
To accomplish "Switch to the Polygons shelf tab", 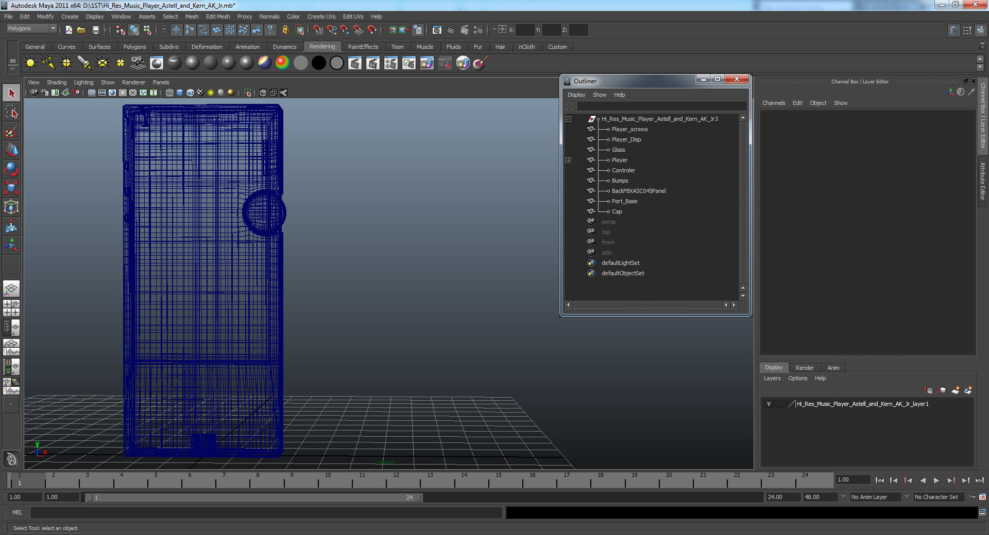I will [134, 47].
